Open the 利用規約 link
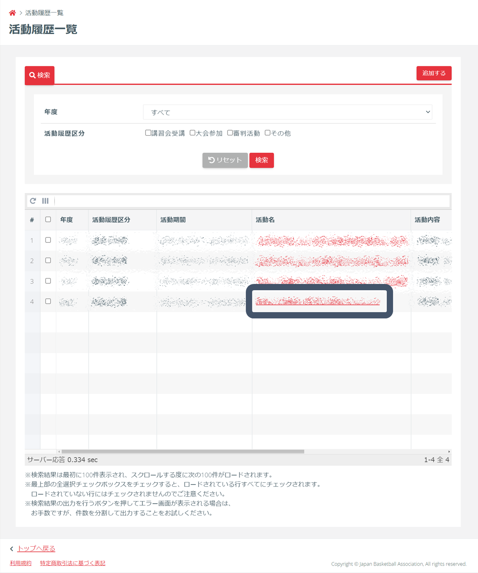478x573 pixels. 20,563
